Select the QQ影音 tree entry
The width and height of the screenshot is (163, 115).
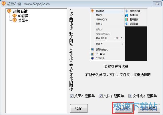[x=23, y=16]
